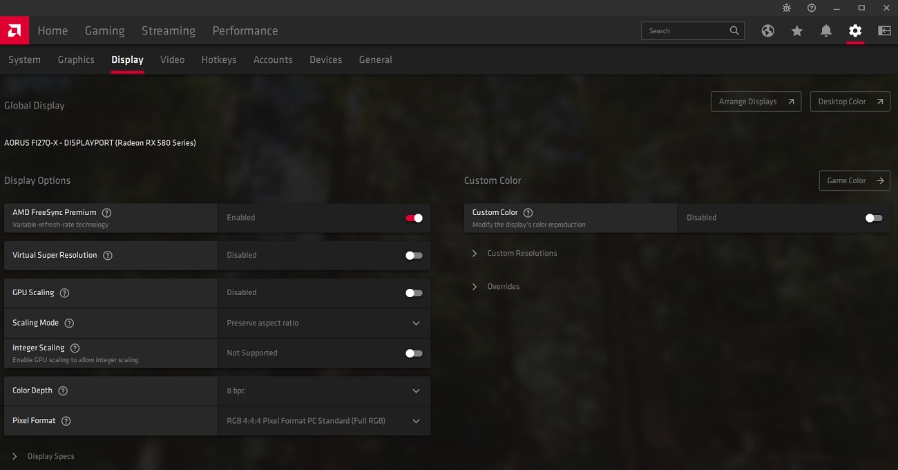Go to the Performance tab
Image resolution: width=898 pixels, height=470 pixels.
point(245,30)
